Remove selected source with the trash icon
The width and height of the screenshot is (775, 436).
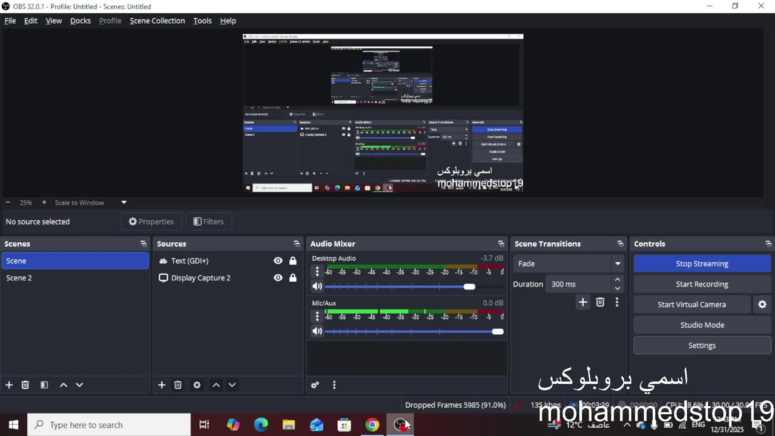tap(178, 385)
